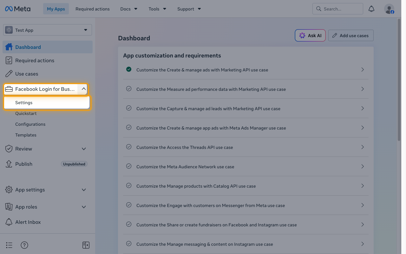Click the App roles badge icon
Screen dimensions: 406x254
tap(9, 207)
